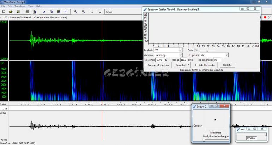Expand the Window Hamming dropdown
Image resolution: width=272 pixels, height=145 pixels.
coord(181,55)
